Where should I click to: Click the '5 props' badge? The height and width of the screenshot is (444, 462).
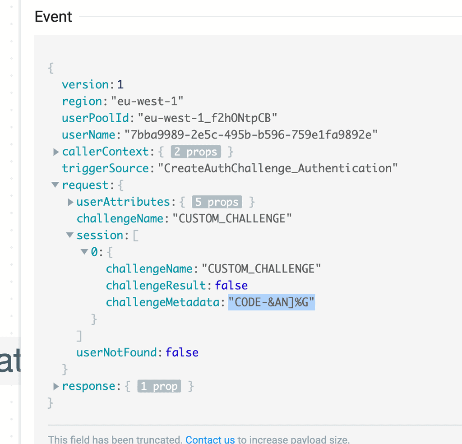pos(217,202)
